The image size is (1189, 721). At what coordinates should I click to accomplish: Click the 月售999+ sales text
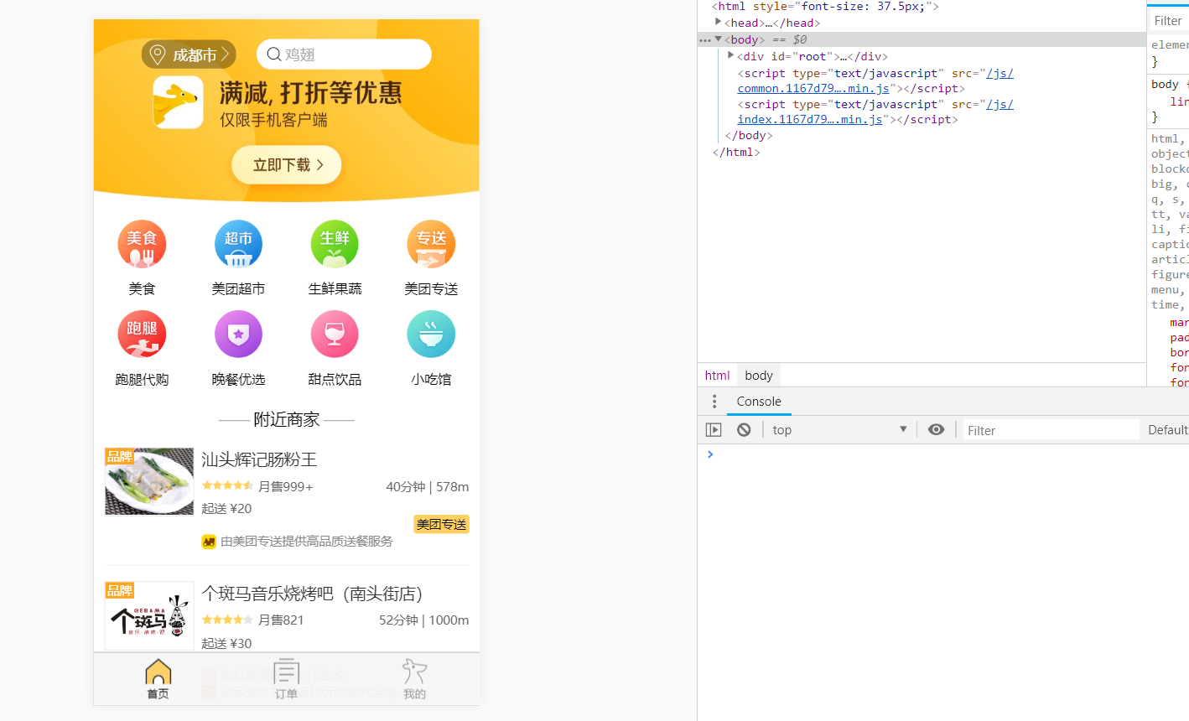285,486
